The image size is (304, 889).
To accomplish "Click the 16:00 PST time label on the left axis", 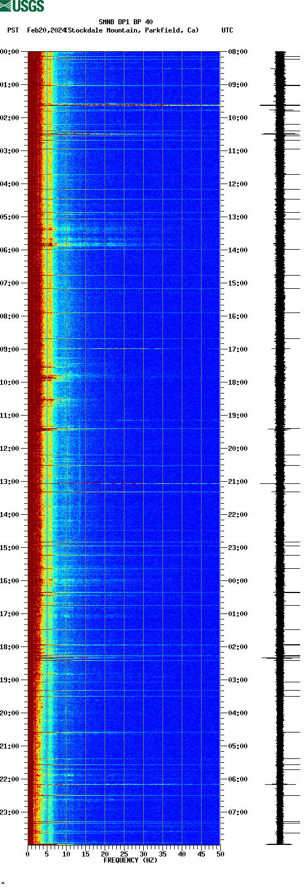I will coord(10,581).
